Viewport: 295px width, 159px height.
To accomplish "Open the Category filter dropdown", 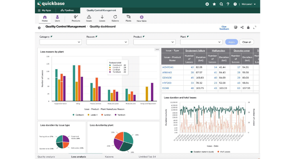I will [61, 42].
